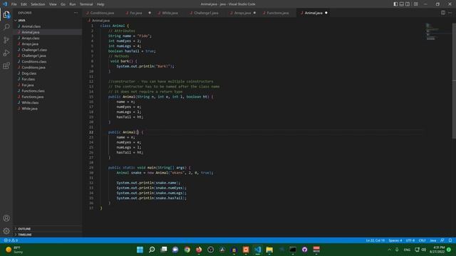The width and height of the screenshot is (456, 256).
Task: Show hidden system tray icons
Action: tap(390, 250)
